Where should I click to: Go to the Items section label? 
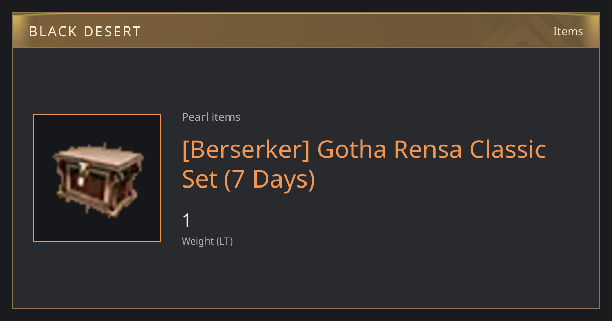568,31
